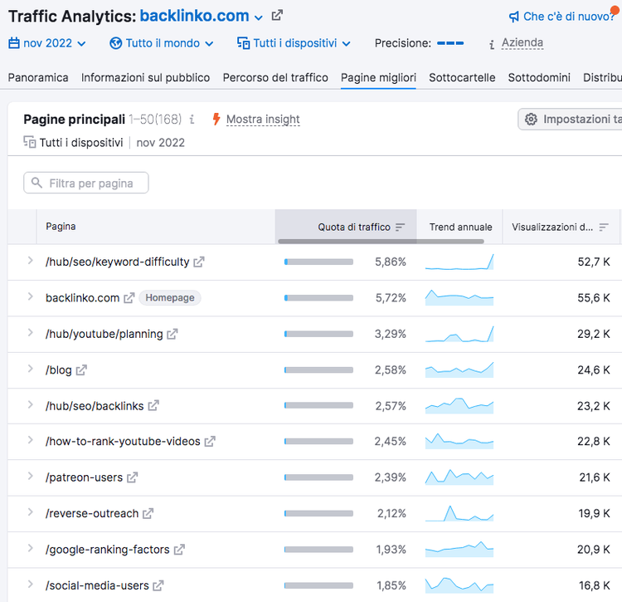The height and width of the screenshot is (602, 622).
Task: Click the Trend annuale column header
Action: point(460,228)
